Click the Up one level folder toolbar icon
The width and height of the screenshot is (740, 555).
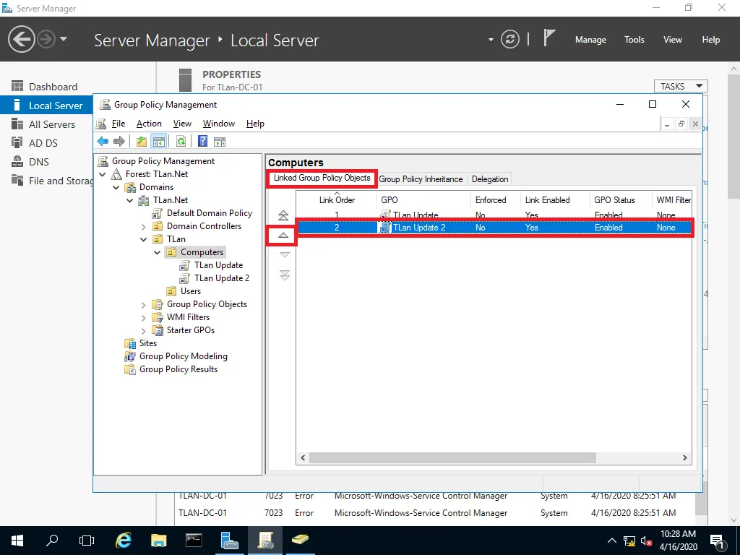click(x=141, y=141)
